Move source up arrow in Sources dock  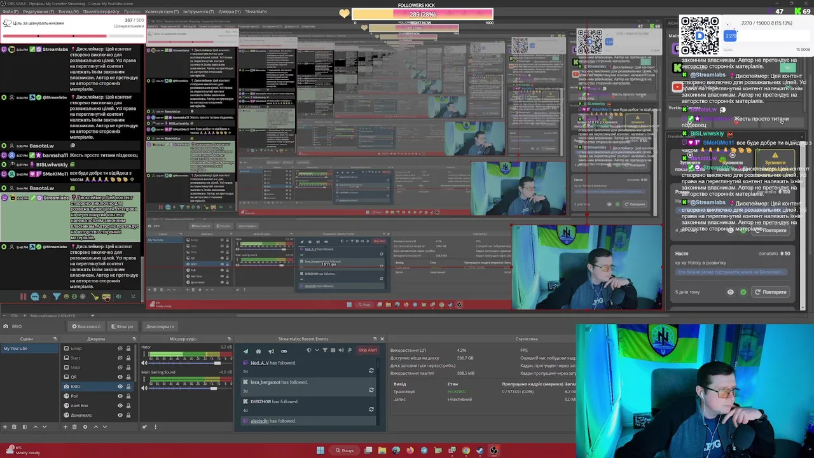click(x=96, y=427)
